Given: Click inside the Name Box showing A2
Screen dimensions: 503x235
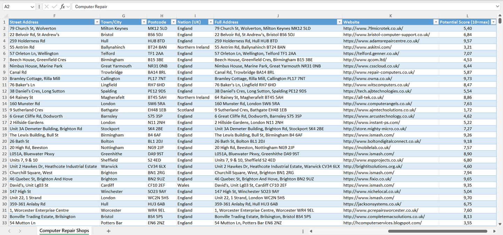Looking at the screenshot, I should tap(16, 7).
